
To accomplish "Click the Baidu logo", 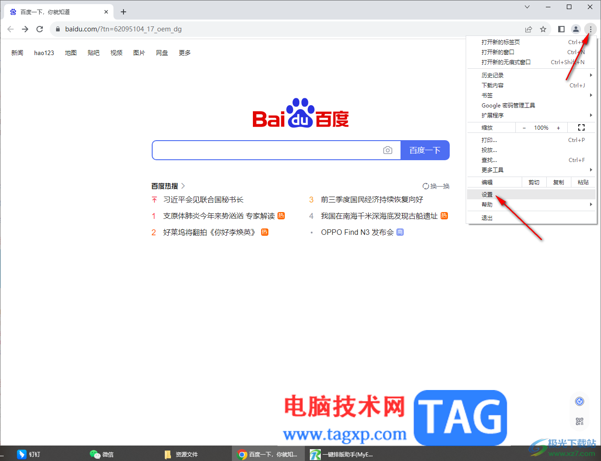I will (301, 113).
